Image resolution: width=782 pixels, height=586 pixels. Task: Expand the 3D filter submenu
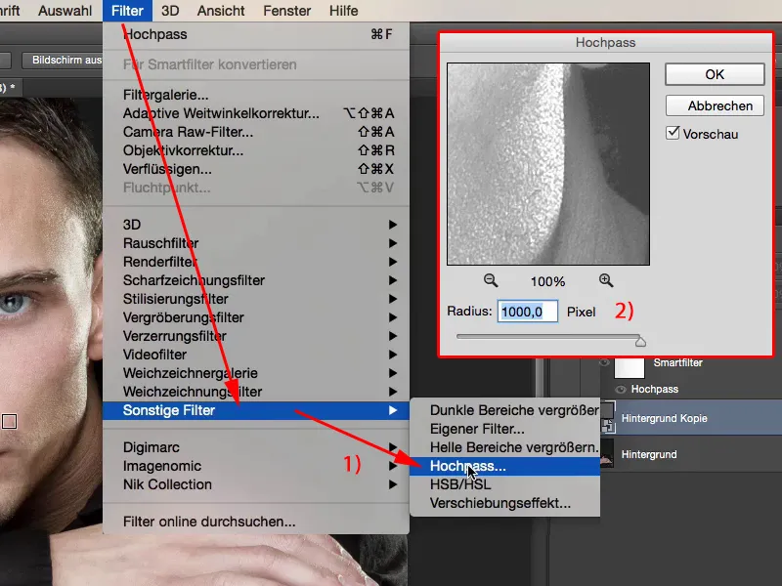[x=256, y=225]
